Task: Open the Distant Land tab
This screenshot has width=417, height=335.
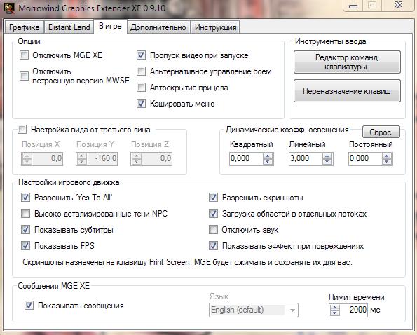Action: pyautogui.click(x=69, y=27)
